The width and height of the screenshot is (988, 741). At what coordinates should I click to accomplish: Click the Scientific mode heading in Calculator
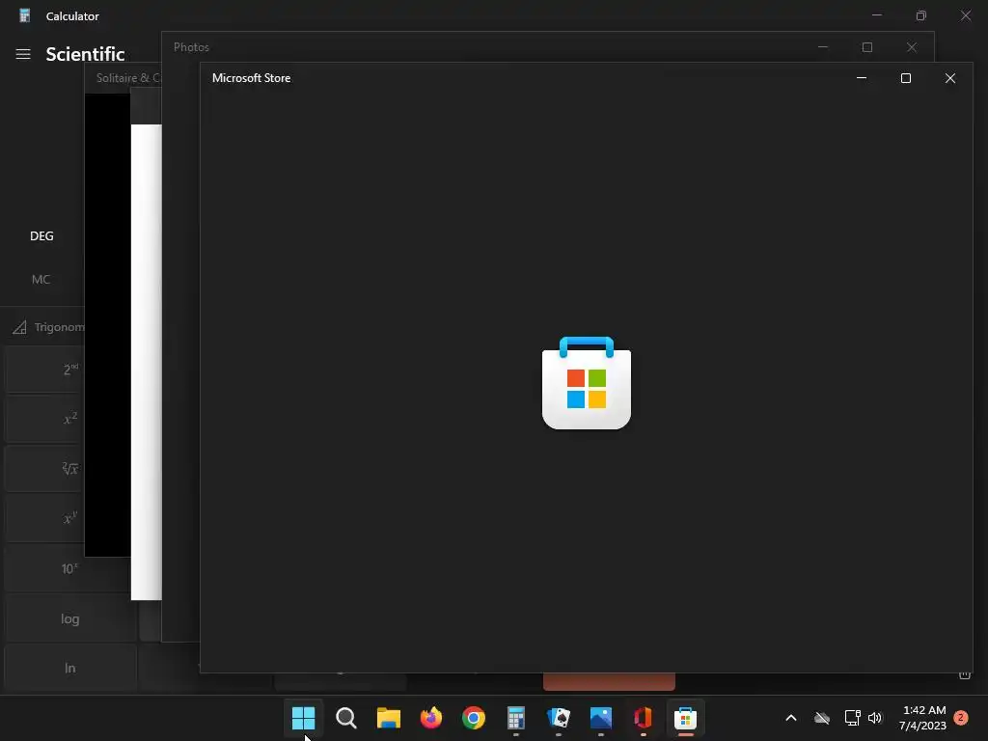tap(85, 54)
